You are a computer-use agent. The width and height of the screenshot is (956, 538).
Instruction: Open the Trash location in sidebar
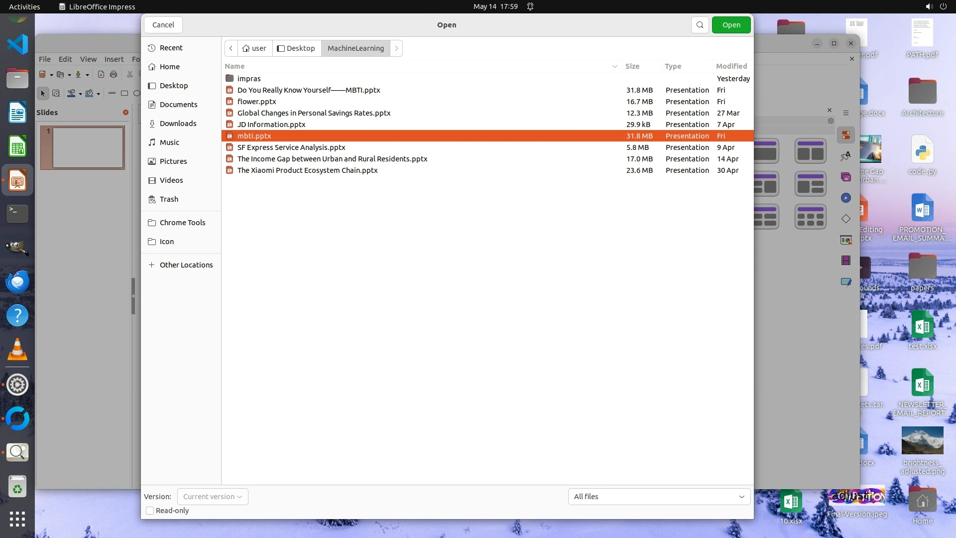coord(169,199)
